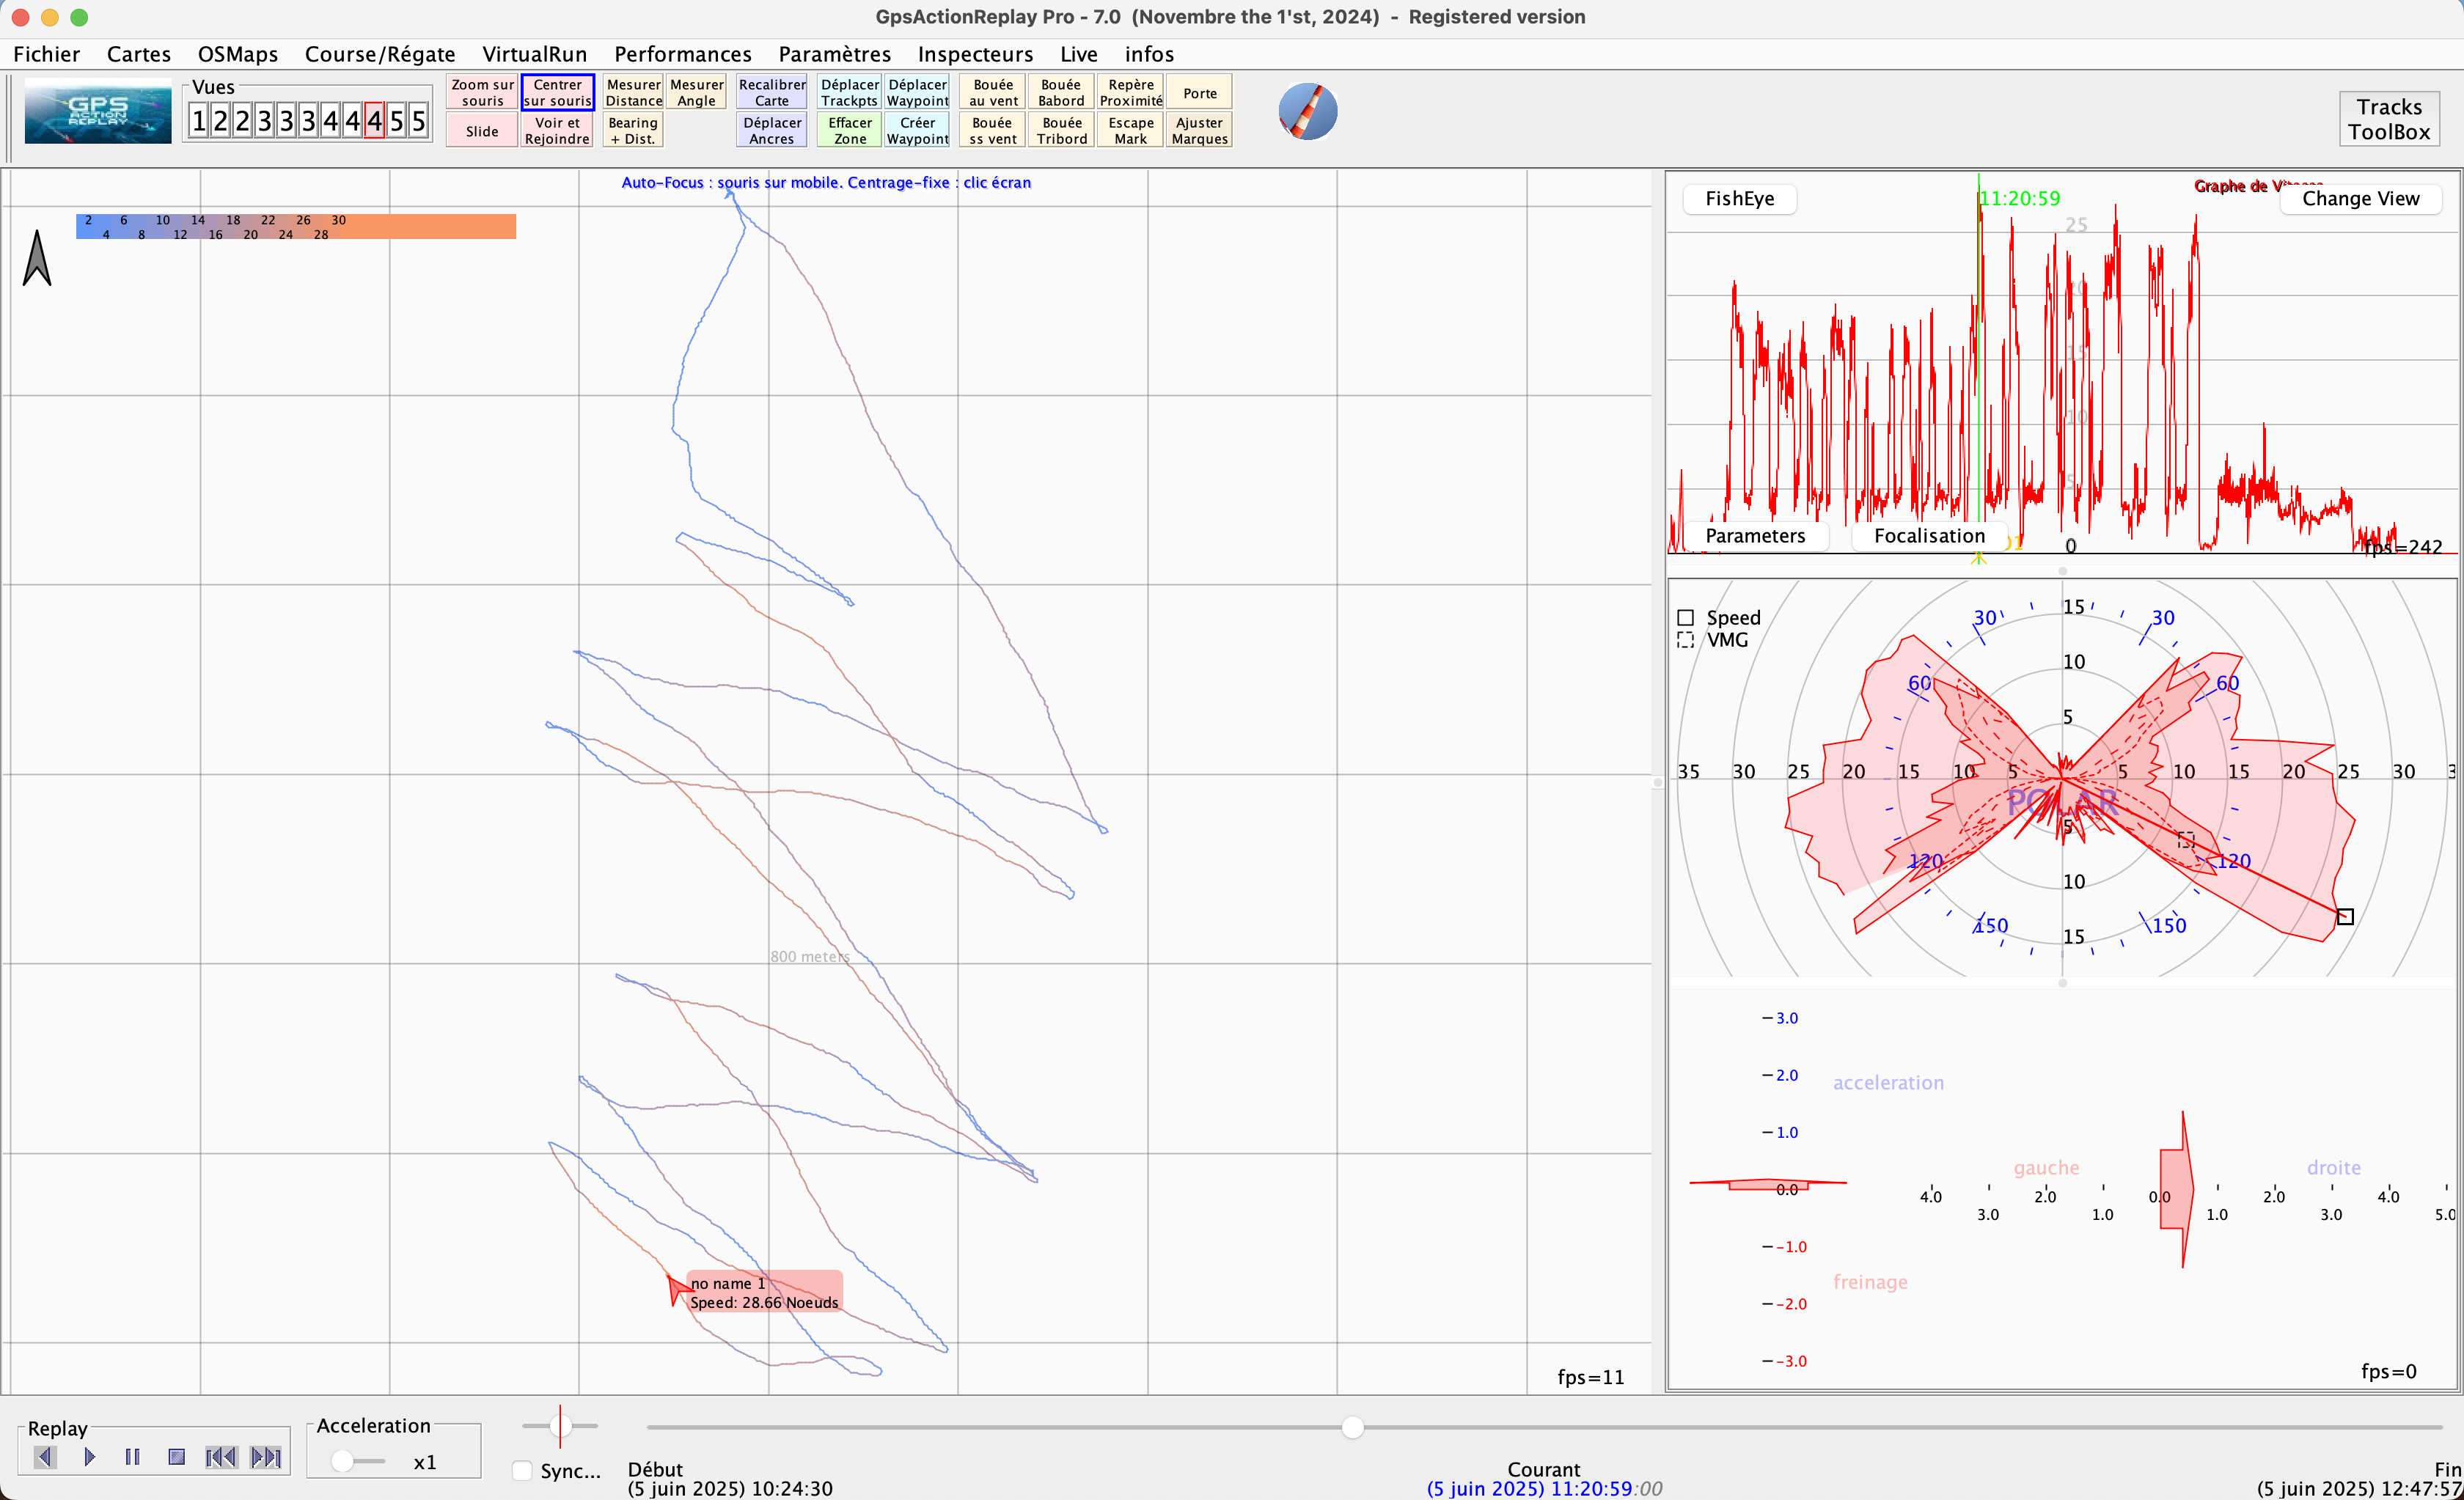
Task: Click Repère Proximité button
Action: point(1130,92)
